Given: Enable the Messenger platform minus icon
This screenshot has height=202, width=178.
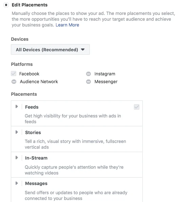Looking at the screenshot, I should (88, 81).
